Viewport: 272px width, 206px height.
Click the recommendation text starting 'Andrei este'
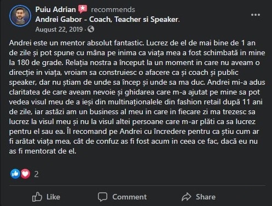coord(137,97)
